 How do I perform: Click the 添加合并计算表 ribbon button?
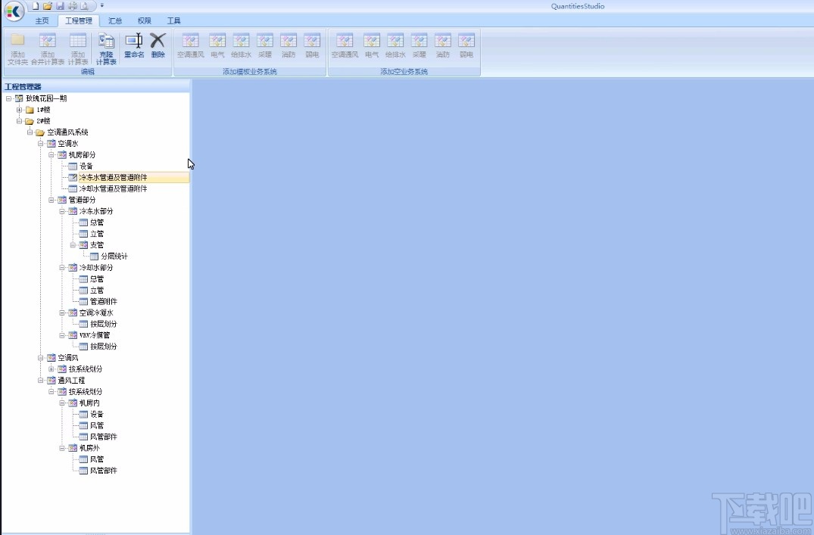click(48, 48)
